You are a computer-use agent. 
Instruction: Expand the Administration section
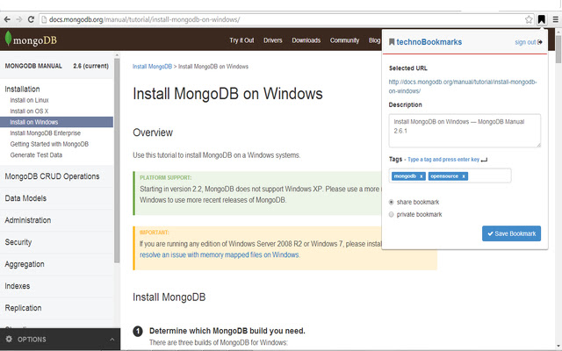point(28,220)
